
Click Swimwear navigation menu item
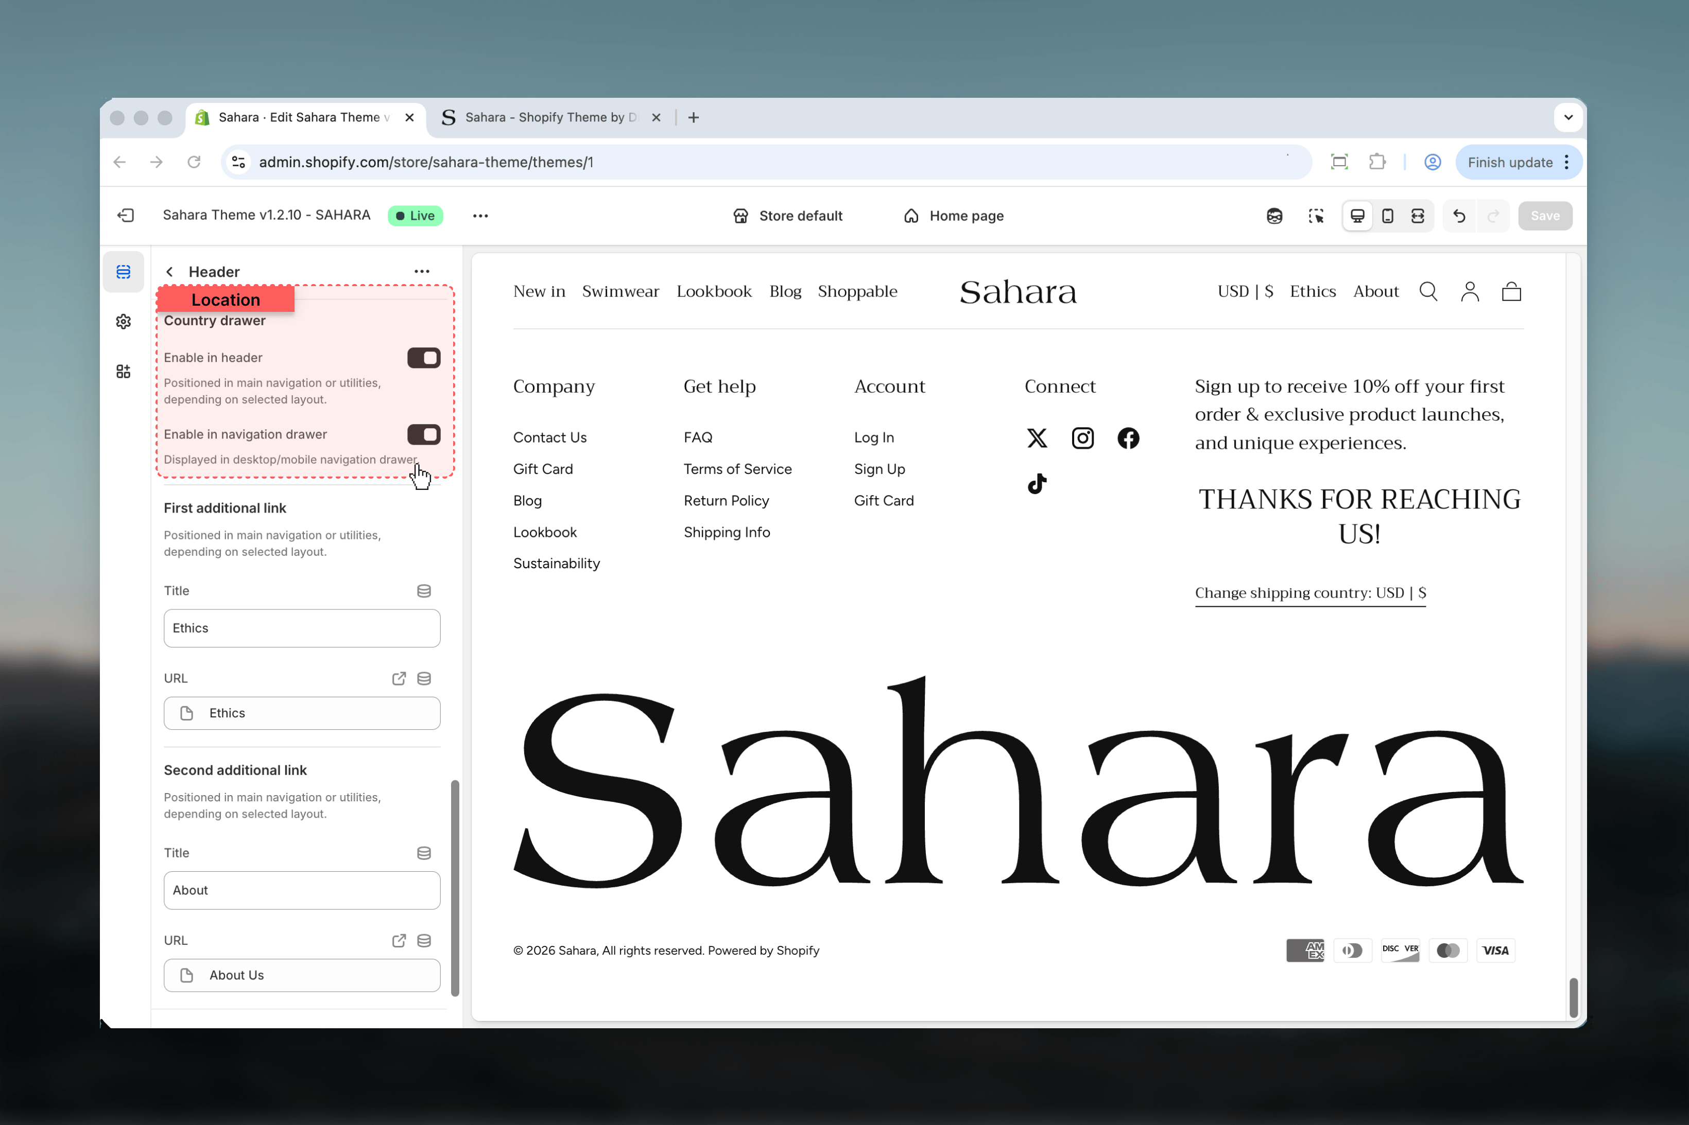pyautogui.click(x=620, y=291)
